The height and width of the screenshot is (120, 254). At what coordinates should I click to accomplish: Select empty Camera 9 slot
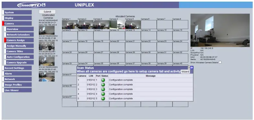tap(70, 36)
